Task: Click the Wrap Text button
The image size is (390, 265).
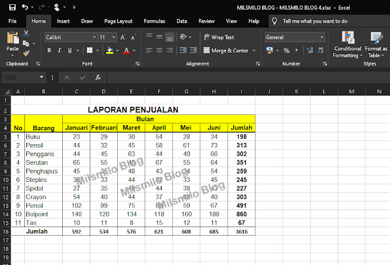Action: [219, 37]
